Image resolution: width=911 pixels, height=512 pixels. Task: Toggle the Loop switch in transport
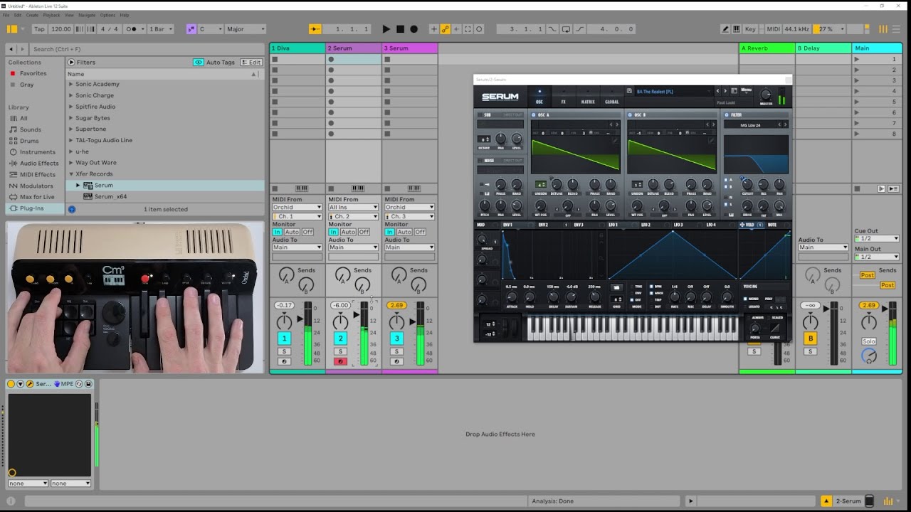[566, 29]
